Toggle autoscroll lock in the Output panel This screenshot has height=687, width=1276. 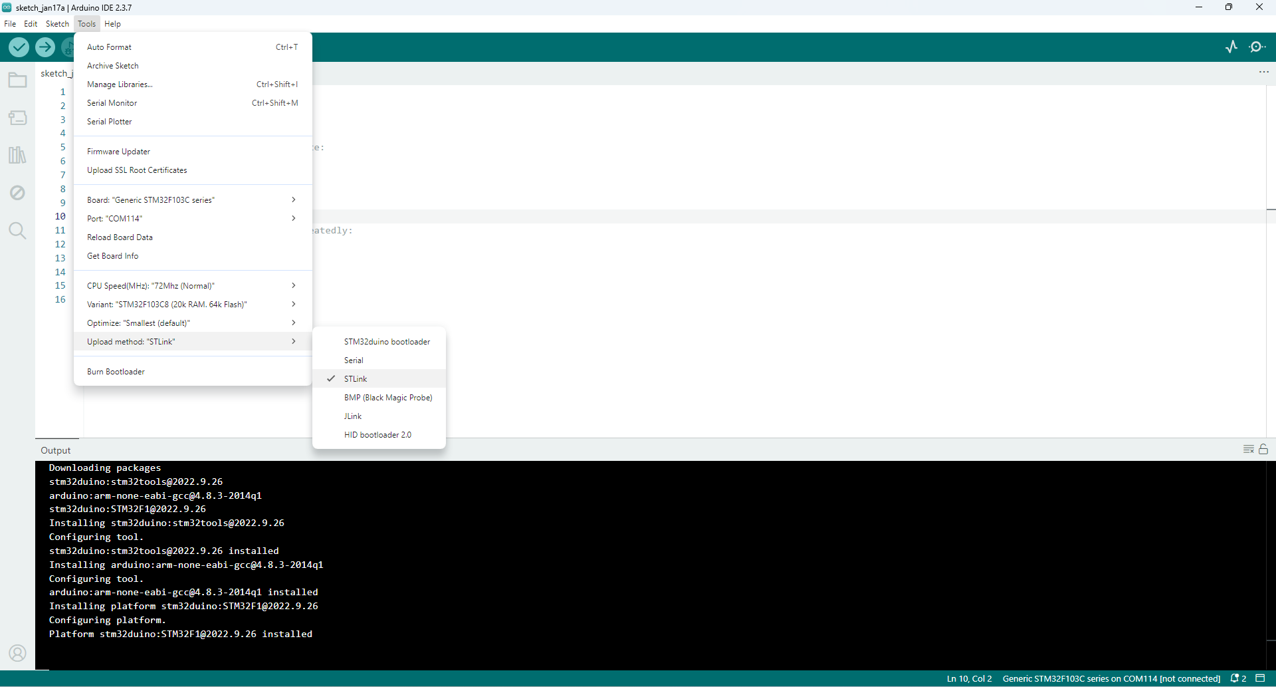pos(1264,449)
